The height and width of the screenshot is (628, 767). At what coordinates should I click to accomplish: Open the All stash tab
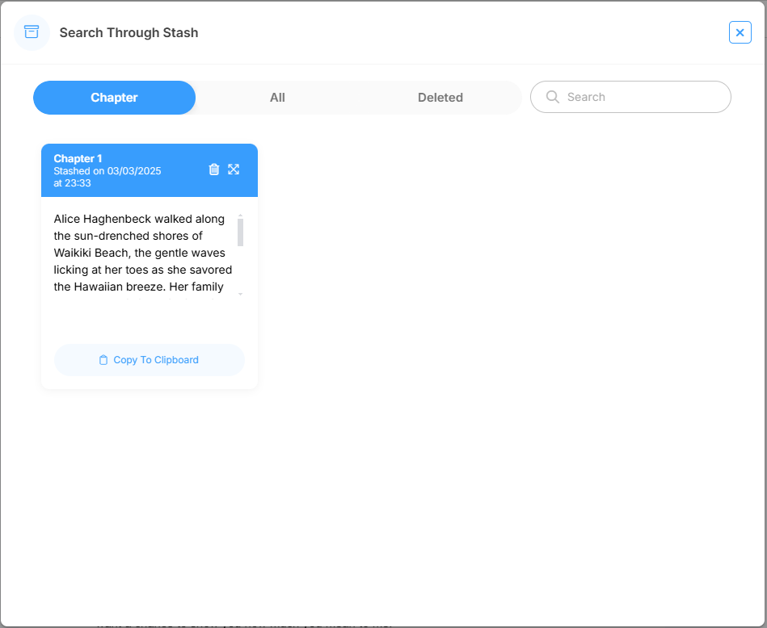[277, 98]
